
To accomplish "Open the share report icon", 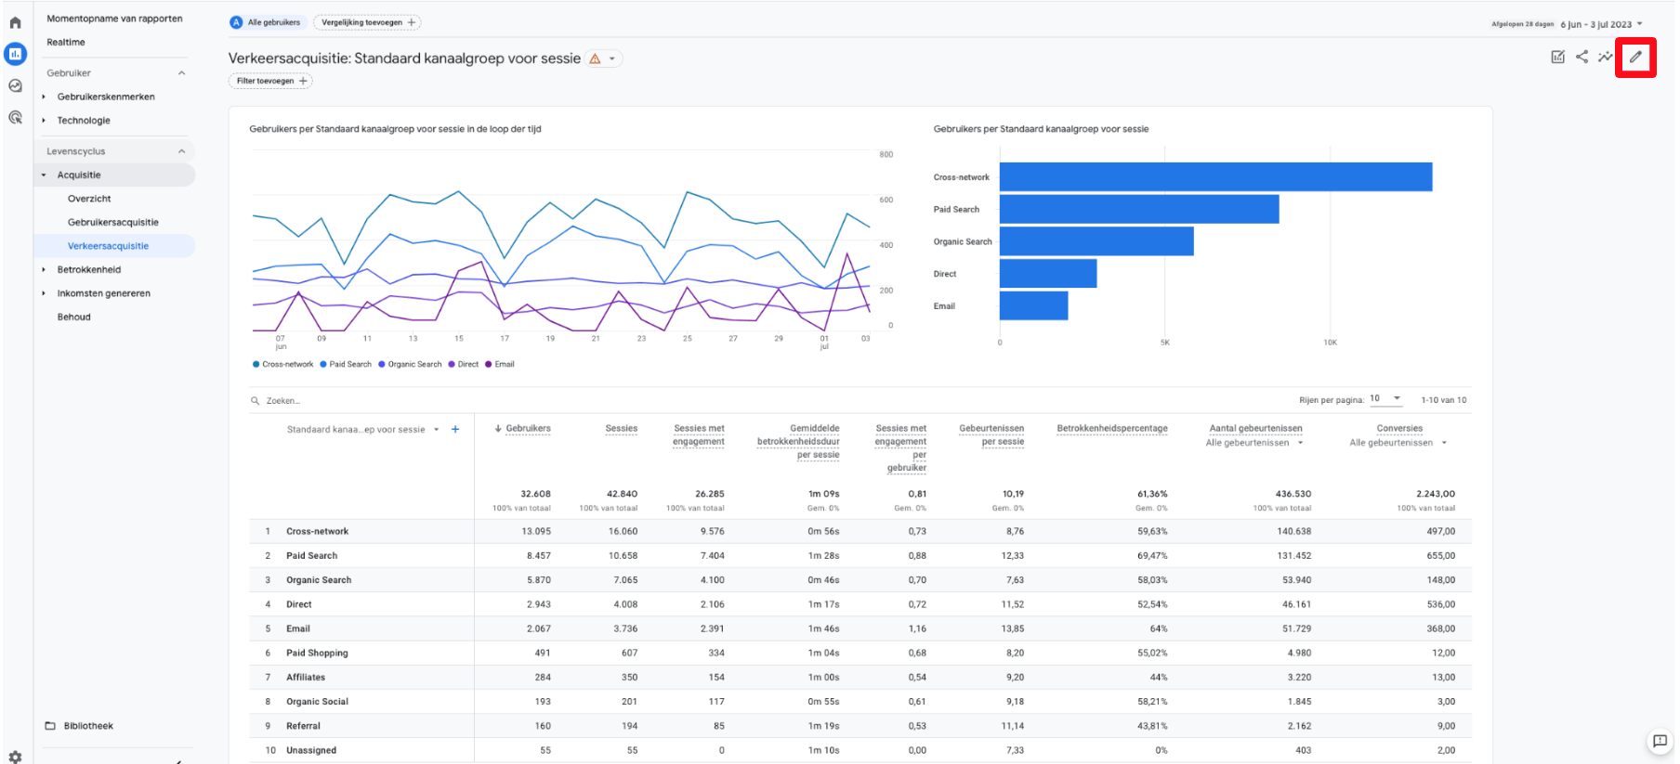I will [x=1582, y=58].
